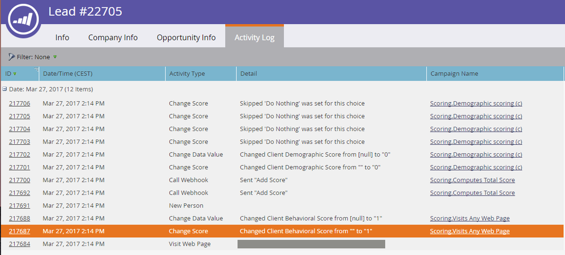Open the ID column header menu icon
The height and width of the screenshot is (255, 565).
pyautogui.click(x=36, y=70)
